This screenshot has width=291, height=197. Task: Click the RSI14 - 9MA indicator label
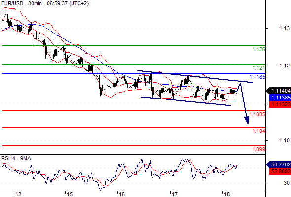click(x=16, y=159)
